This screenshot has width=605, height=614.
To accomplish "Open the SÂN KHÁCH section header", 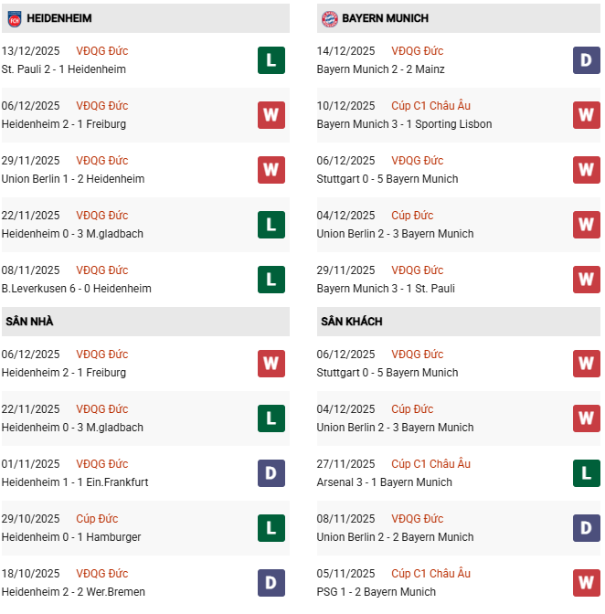I will [x=352, y=322].
